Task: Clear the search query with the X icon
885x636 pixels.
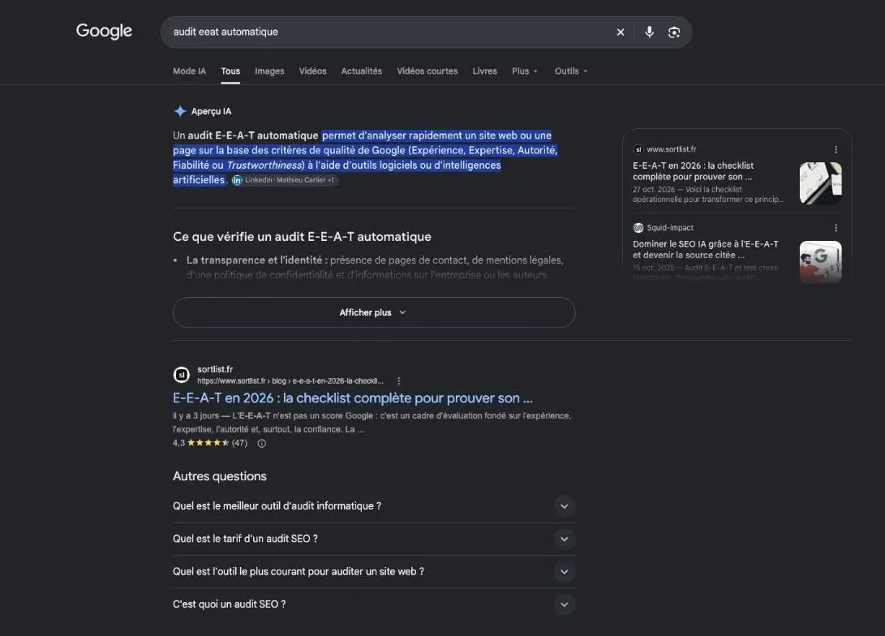Action: [621, 32]
